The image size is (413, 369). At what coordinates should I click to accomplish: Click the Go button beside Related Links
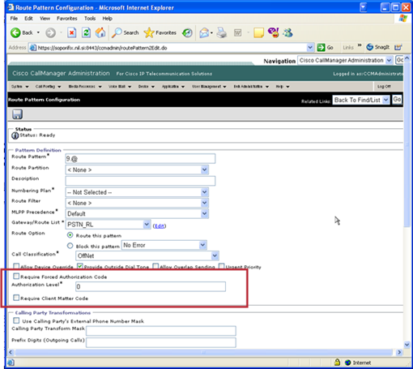(x=397, y=99)
